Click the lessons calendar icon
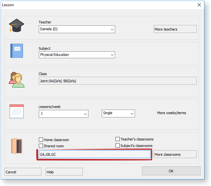 (16, 111)
